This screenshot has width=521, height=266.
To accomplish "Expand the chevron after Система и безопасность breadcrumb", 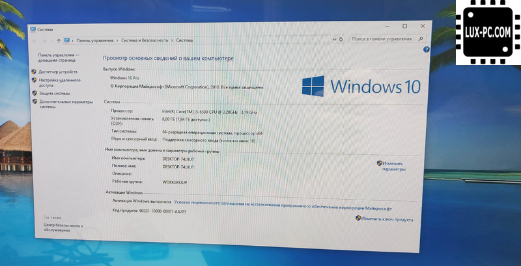I will [172, 40].
